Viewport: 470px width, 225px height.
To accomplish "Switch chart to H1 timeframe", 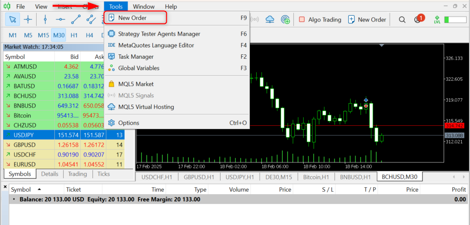I will [x=74, y=35].
